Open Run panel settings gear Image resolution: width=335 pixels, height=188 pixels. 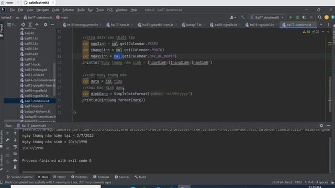click(x=321, y=126)
